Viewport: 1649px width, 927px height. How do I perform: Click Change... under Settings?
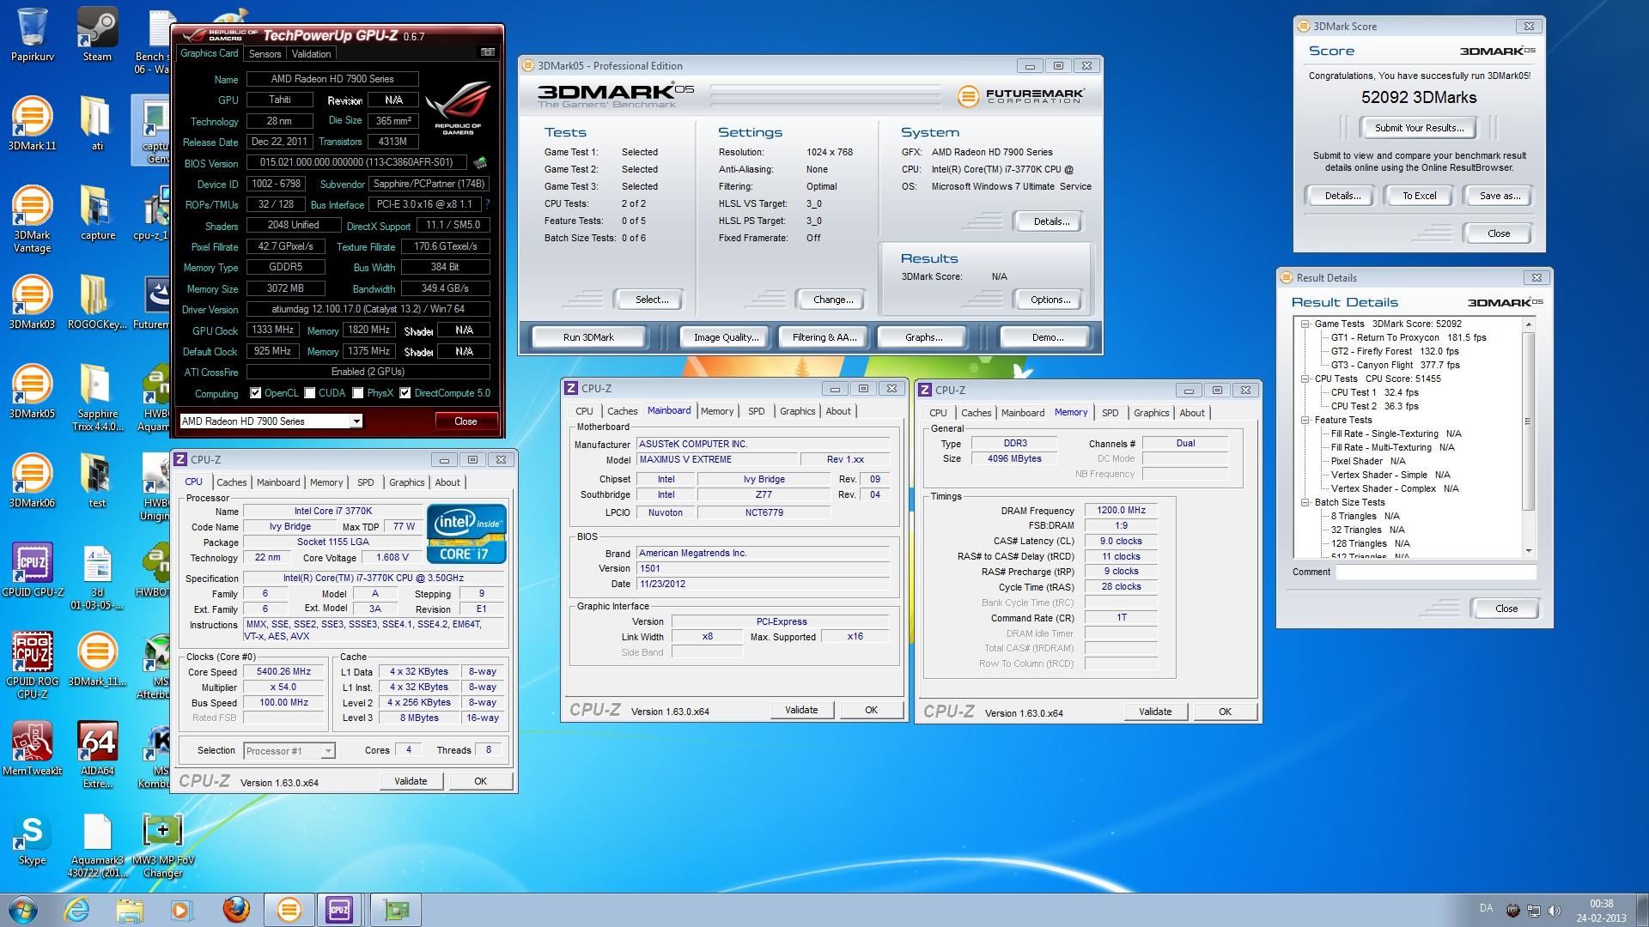(x=833, y=300)
